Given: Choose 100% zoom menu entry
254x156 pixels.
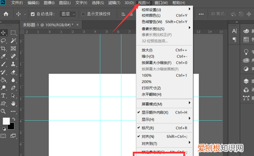Looking at the screenshot, I should (164, 75).
